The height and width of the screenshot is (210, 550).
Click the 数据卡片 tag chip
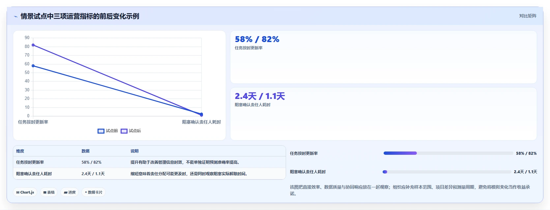click(x=94, y=192)
